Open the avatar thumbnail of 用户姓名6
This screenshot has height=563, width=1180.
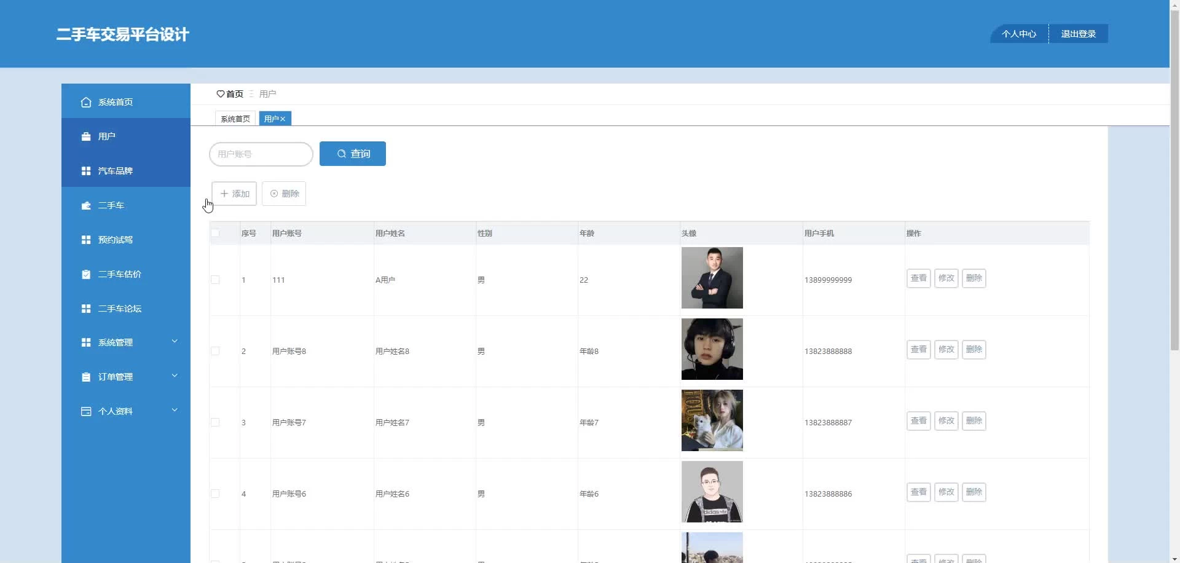(712, 492)
